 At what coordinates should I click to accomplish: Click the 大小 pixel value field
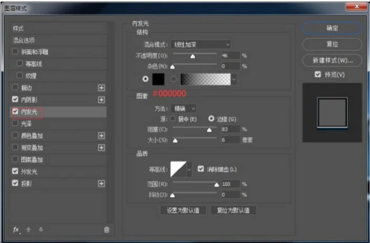[230, 140]
